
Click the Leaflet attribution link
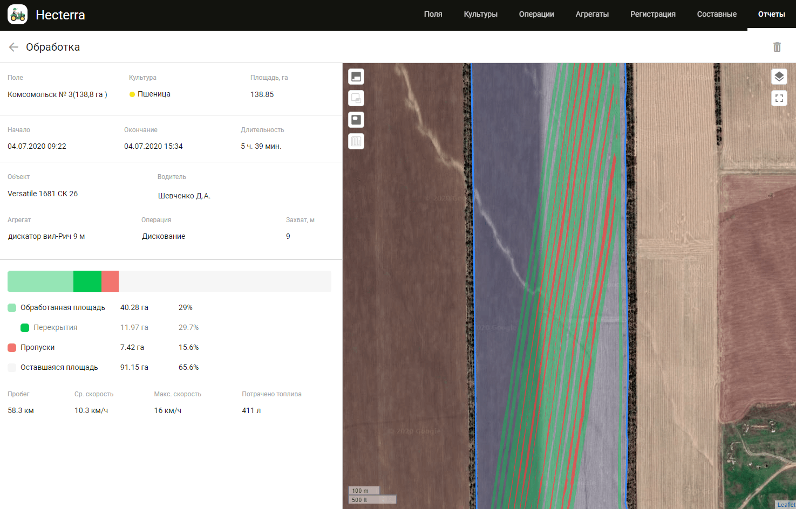click(x=786, y=505)
